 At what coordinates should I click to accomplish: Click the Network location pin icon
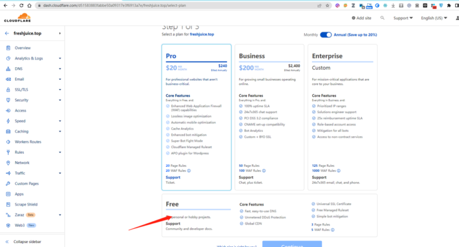[8, 163]
